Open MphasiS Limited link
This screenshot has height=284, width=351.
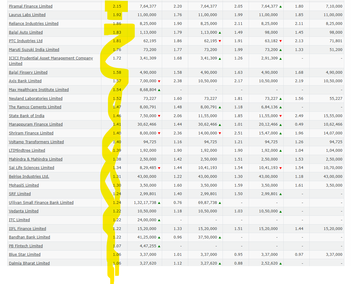[x=24, y=185]
